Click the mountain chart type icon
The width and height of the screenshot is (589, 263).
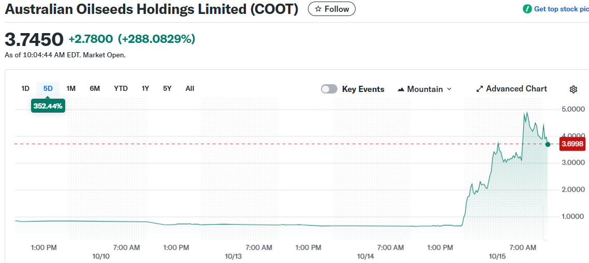pyautogui.click(x=401, y=89)
